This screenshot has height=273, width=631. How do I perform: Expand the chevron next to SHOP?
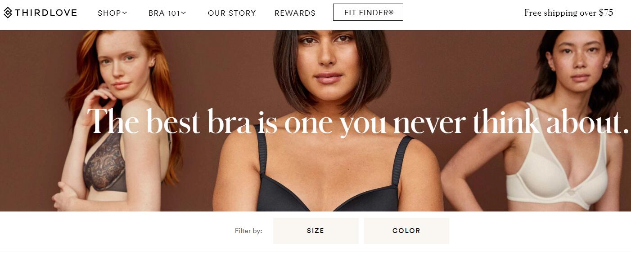125,13
